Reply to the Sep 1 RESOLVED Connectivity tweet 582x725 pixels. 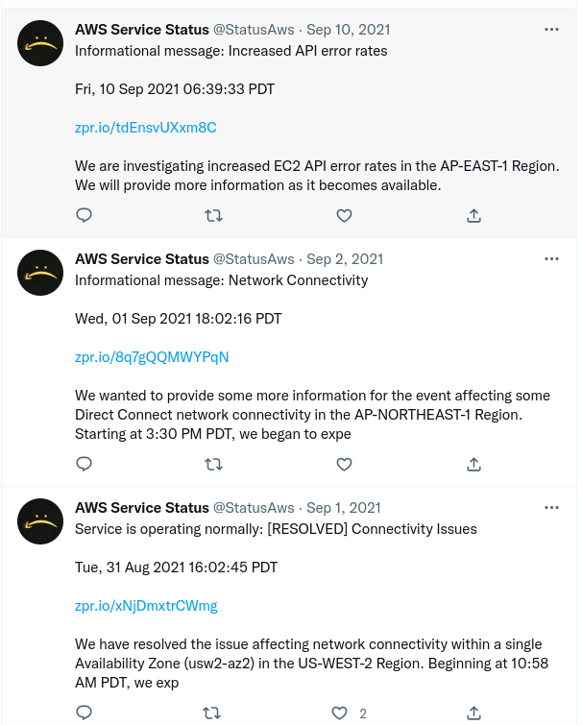[x=84, y=713]
